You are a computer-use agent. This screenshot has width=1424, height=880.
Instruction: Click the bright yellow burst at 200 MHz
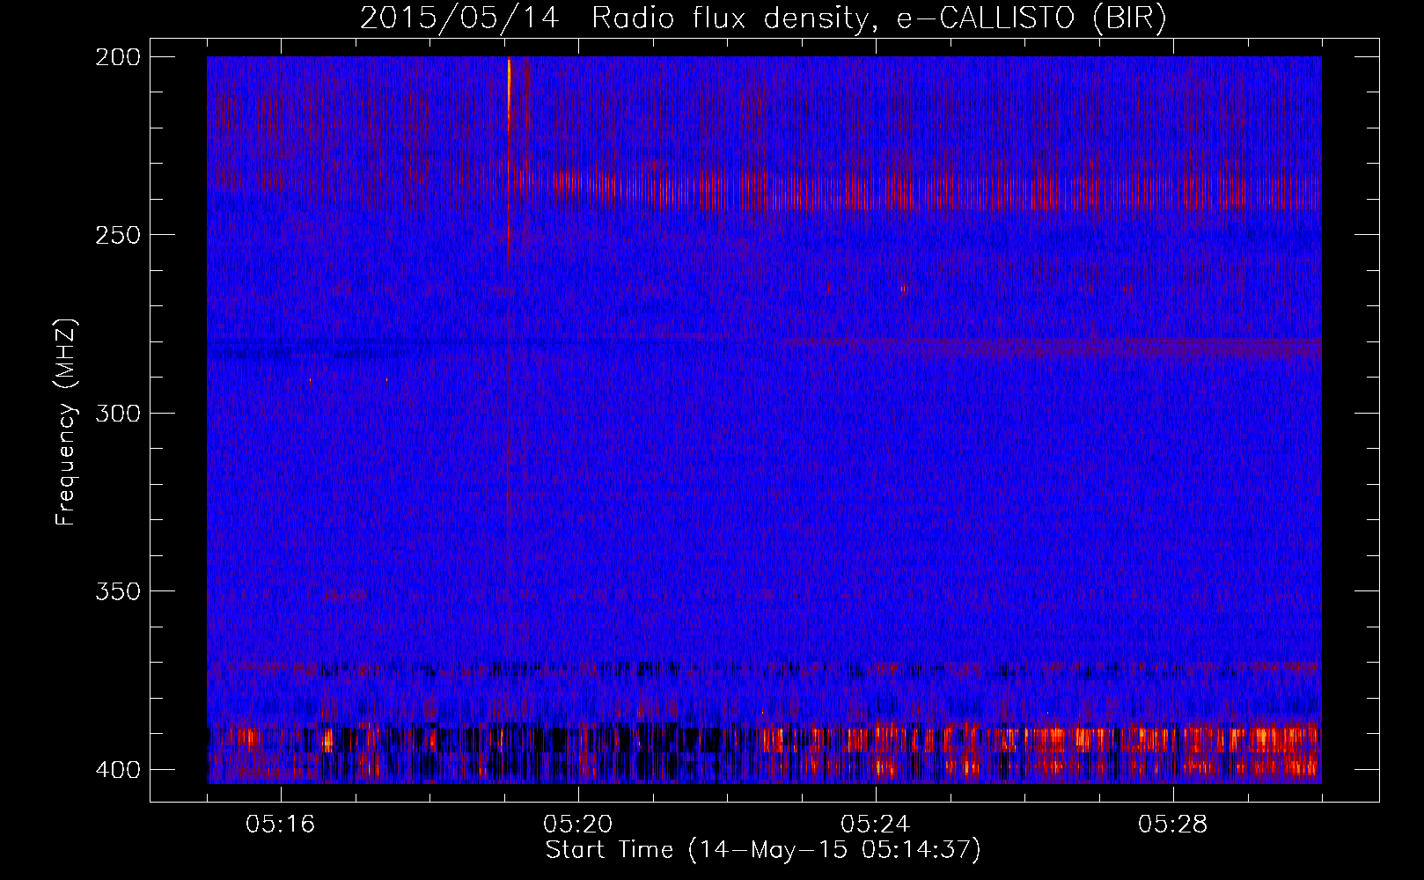tap(510, 88)
